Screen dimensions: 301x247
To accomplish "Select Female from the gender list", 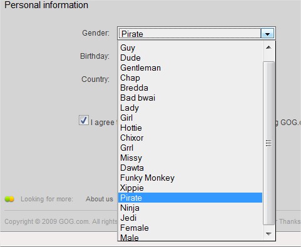I will tap(190, 228).
